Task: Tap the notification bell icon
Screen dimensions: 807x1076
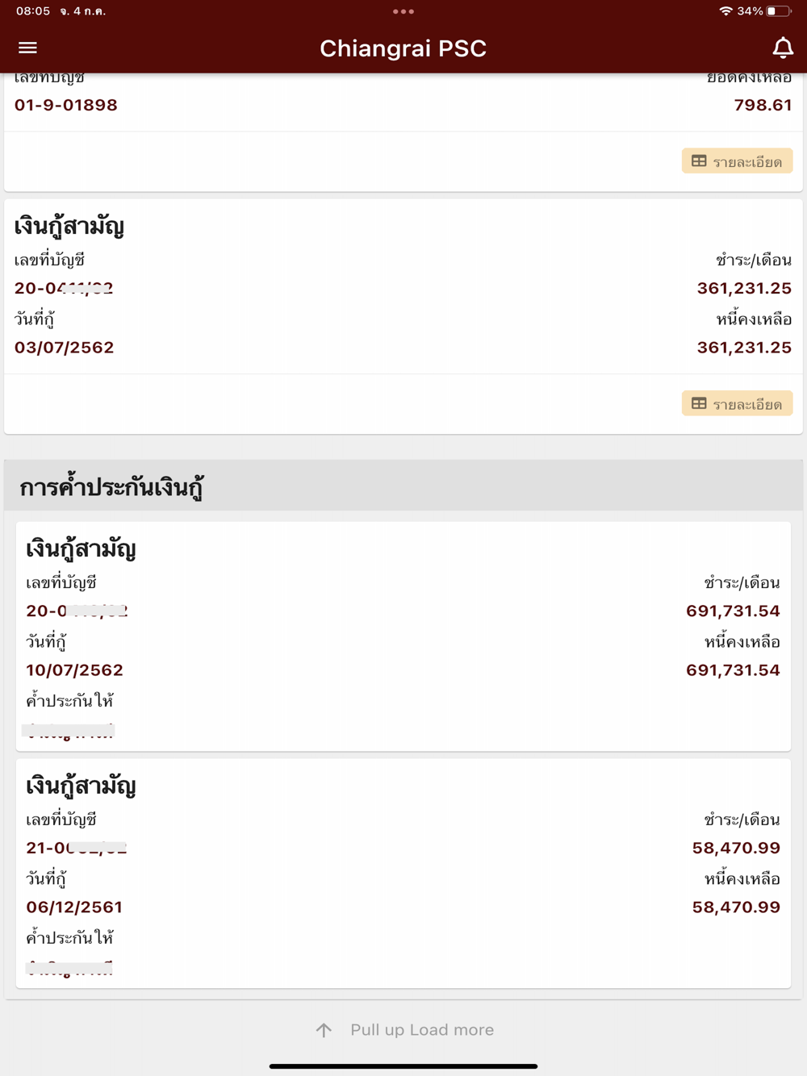Action: click(x=783, y=48)
